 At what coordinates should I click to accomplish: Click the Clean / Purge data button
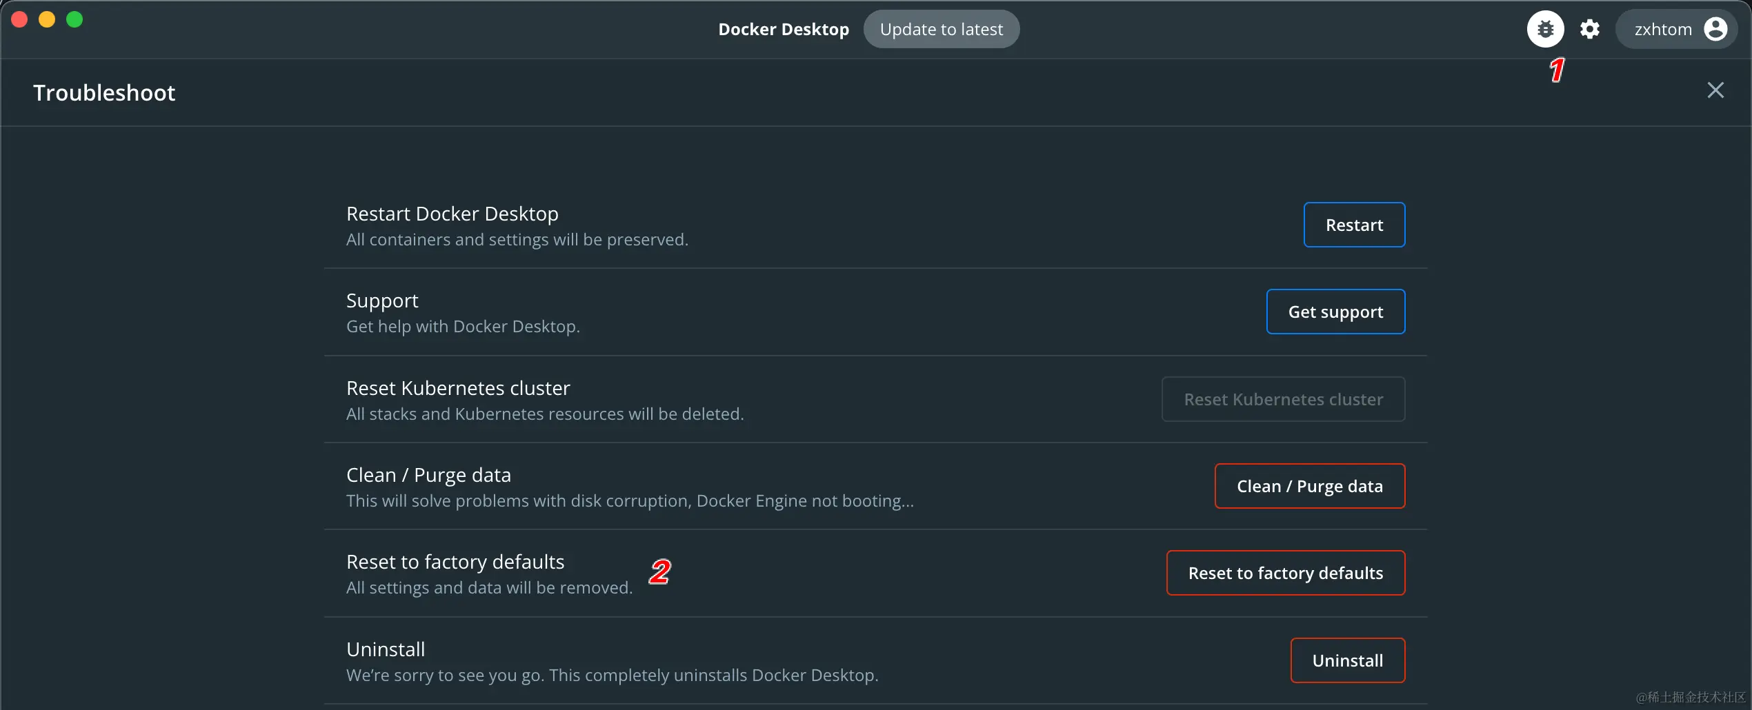pyautogui.click(x=1309, y=486)
